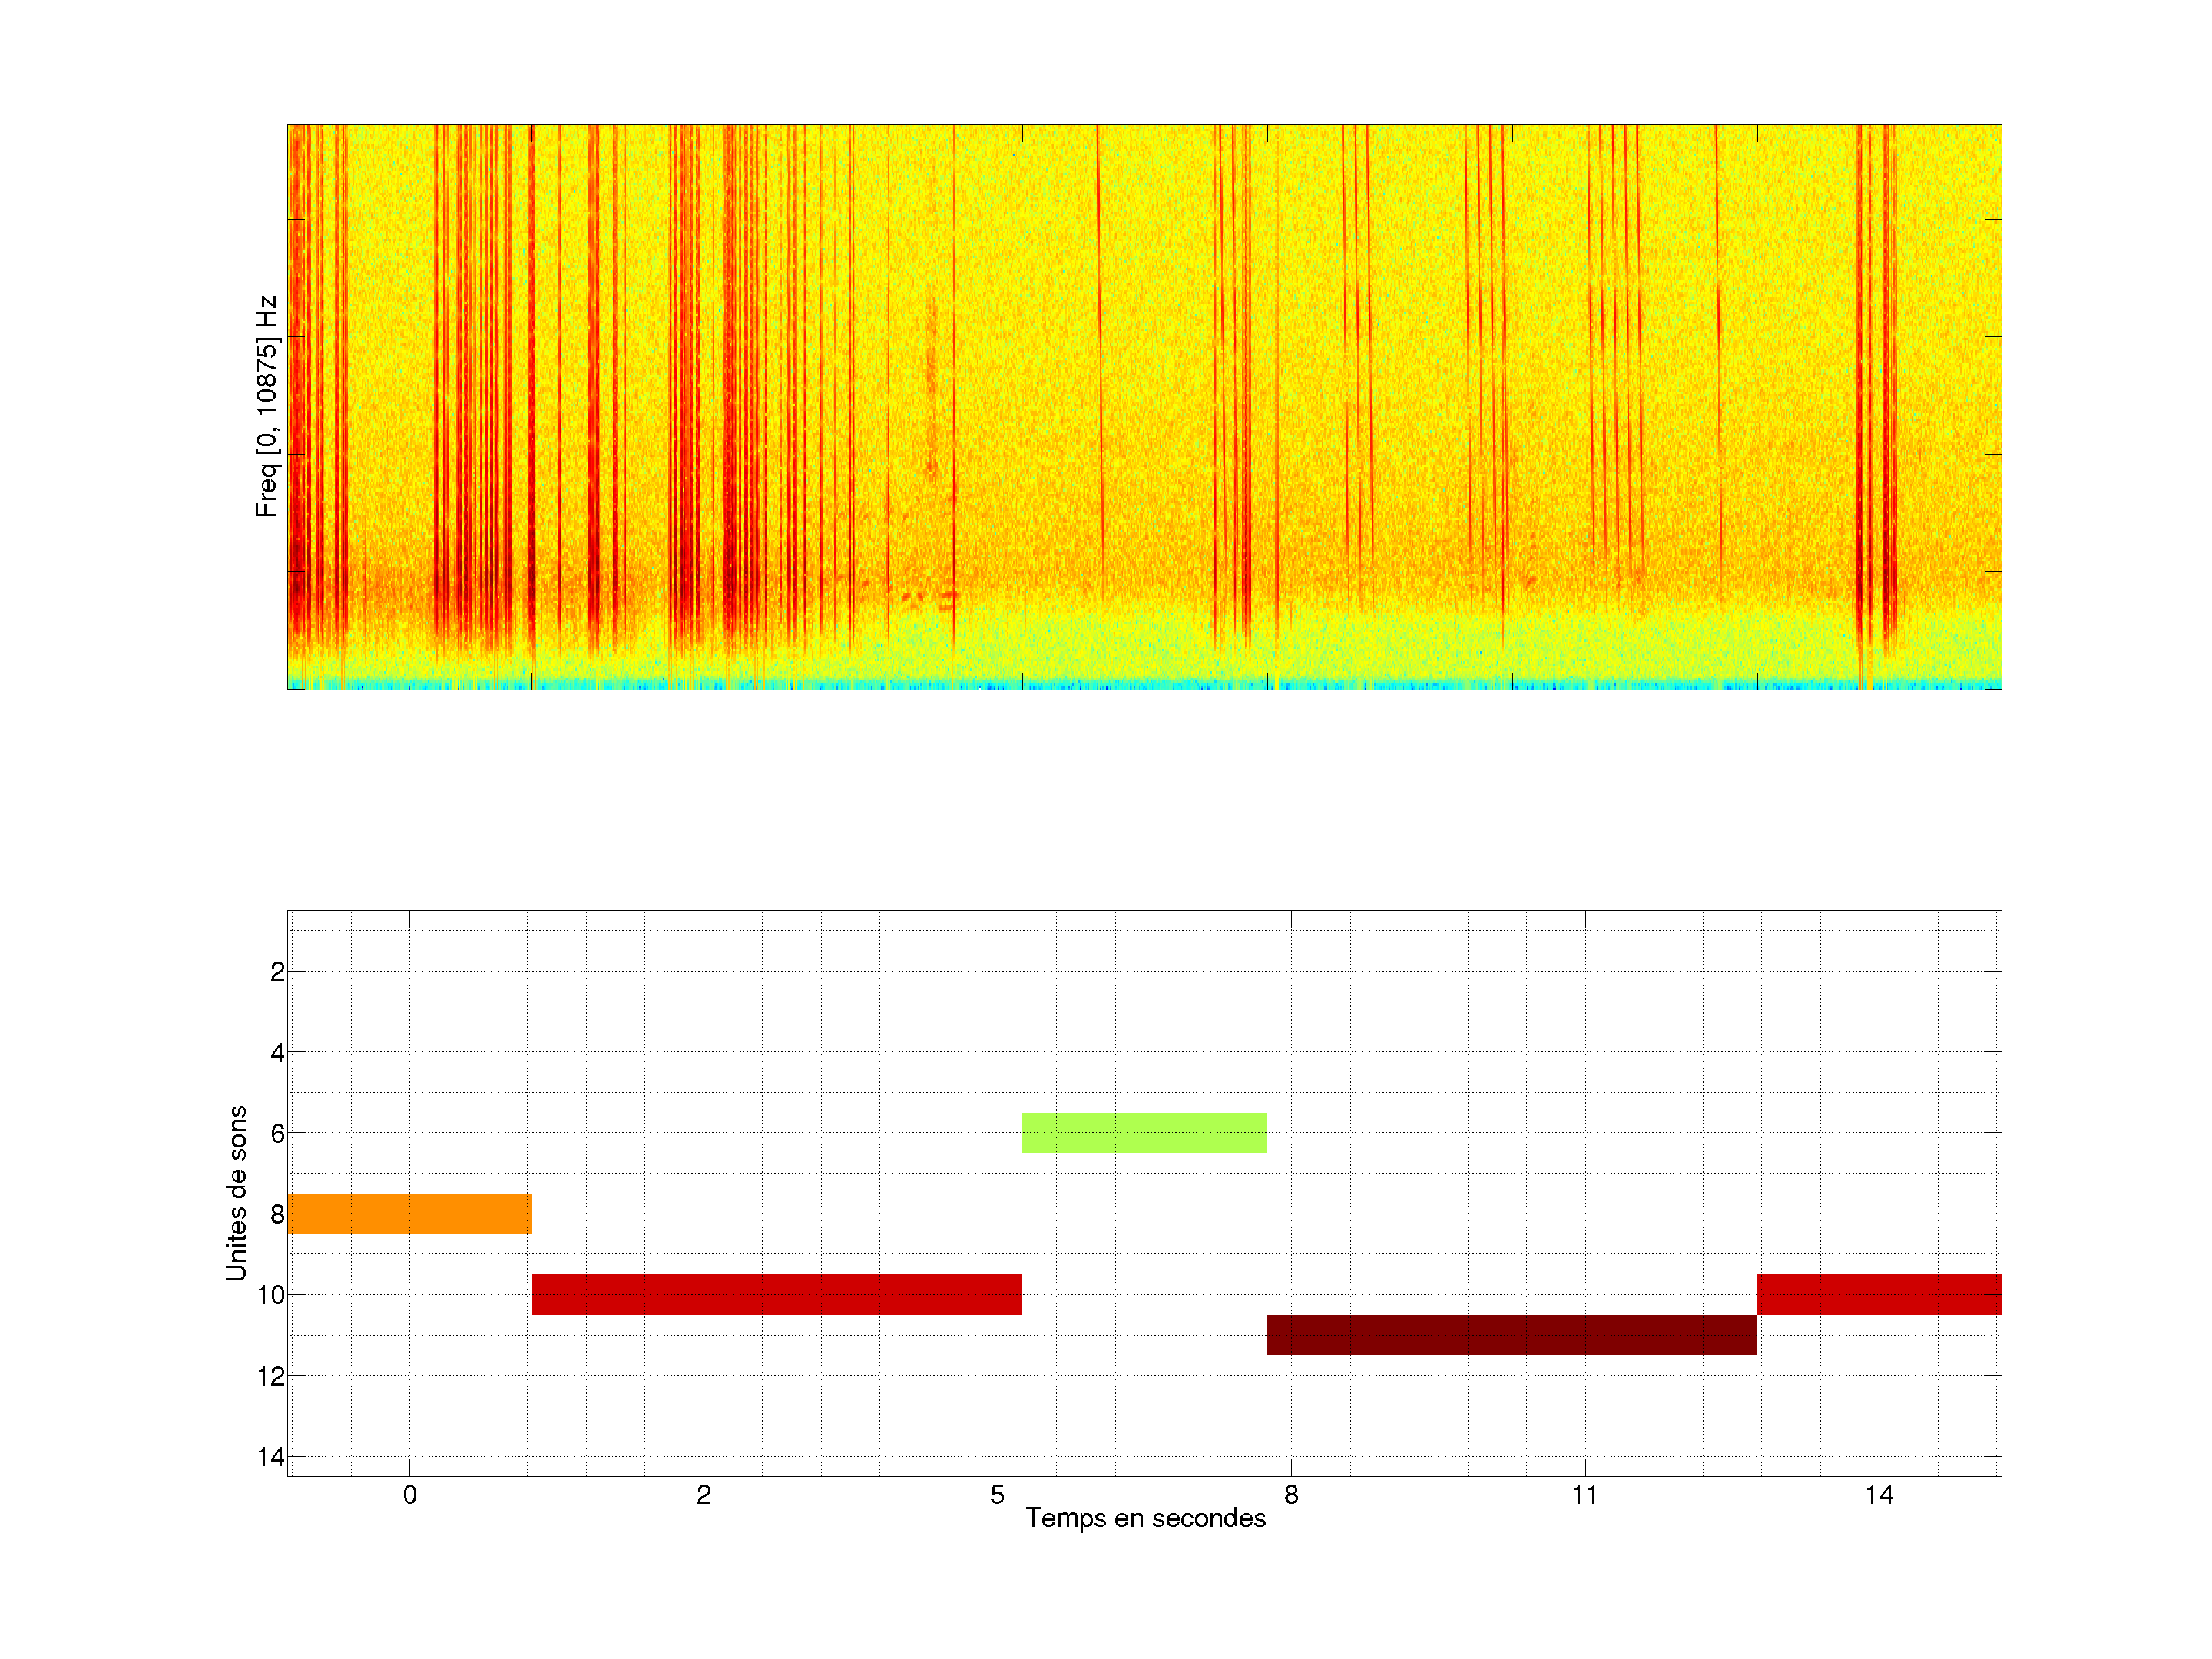Click the light green bar at unit 6
The image size is (2212, 1659).
(1144, 1132)
